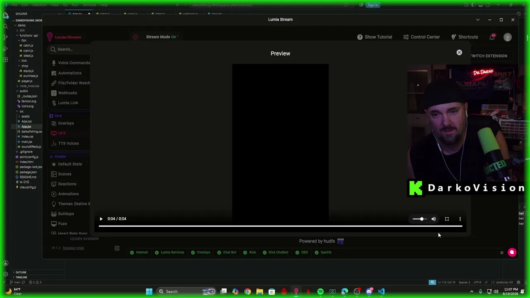Expand the assets folder in Explorer
The height and width of the screenshot is (298, 530).
coord(25,116)
